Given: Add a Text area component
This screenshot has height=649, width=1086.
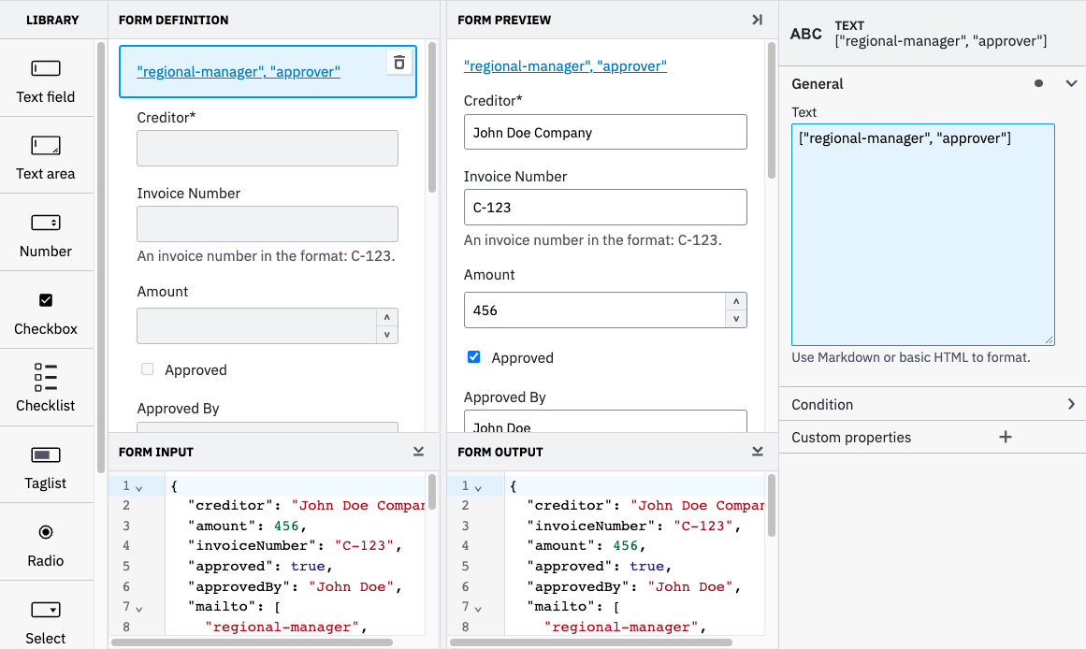Looking at the screenshot, I should (47, 155).
